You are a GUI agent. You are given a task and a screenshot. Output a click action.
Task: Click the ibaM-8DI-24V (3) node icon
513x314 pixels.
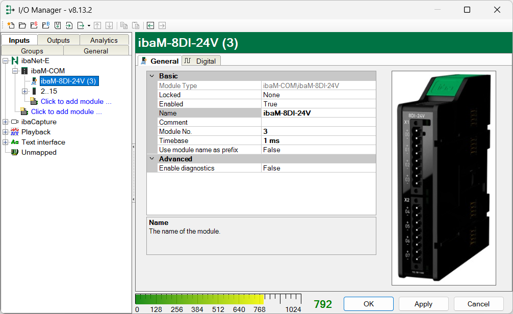click(34, 81)
